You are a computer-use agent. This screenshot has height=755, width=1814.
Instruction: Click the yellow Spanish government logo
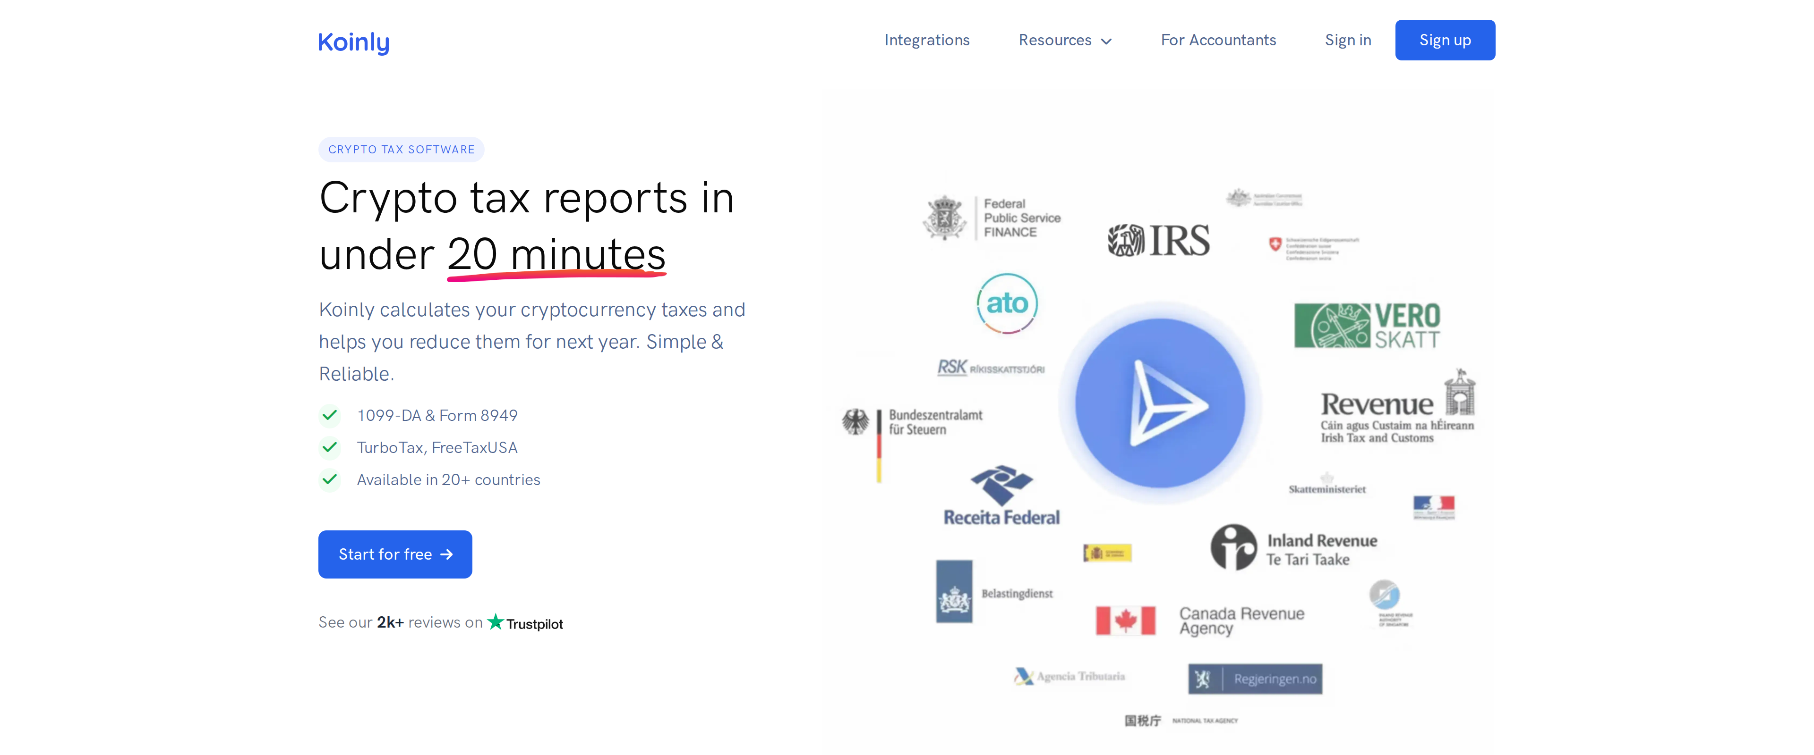pyautogui.click(x=1107, y=553)
